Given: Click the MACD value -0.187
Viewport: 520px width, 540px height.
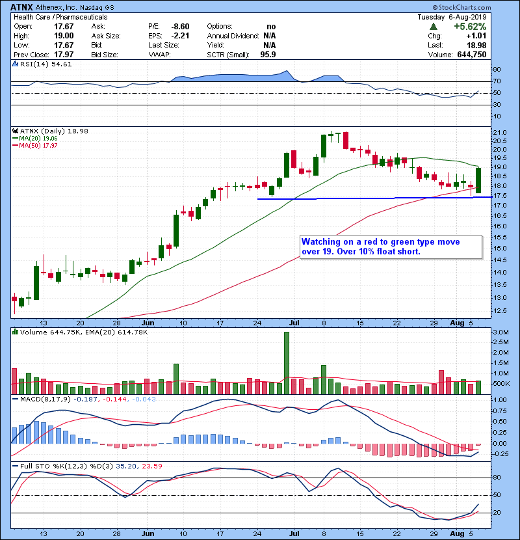Looking at the screenshot, I should (x=86, y=399).
